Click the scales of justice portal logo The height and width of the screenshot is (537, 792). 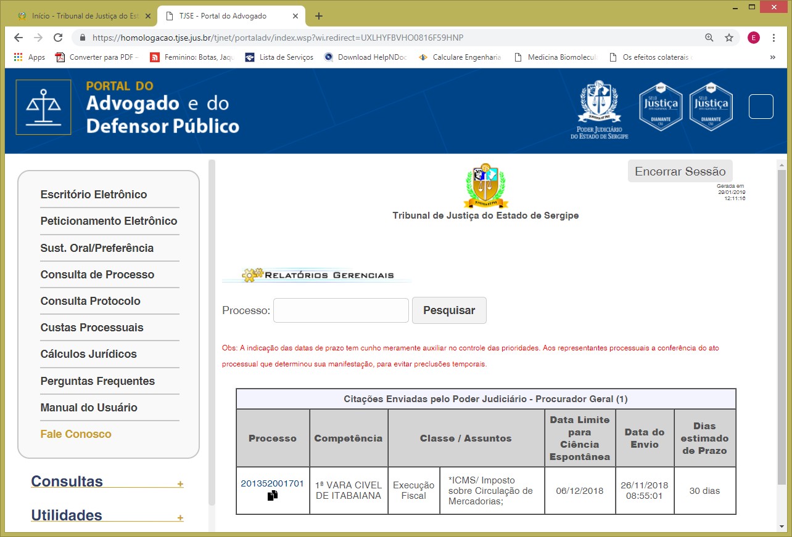[x=43, y=107]
